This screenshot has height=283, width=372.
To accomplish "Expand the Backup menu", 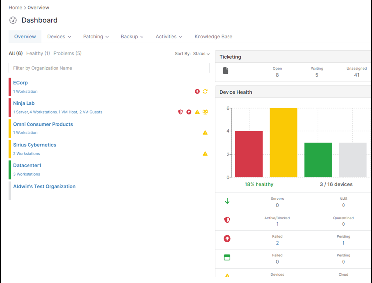I will pyautogui.click(x=132, y=37).
